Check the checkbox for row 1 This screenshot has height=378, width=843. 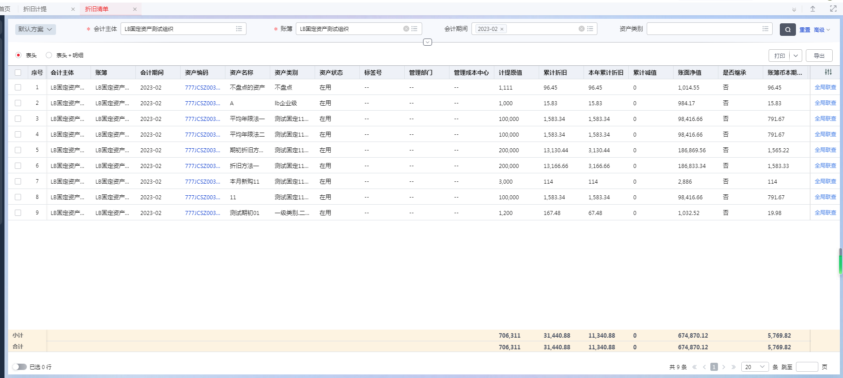[x=18, y=87]
